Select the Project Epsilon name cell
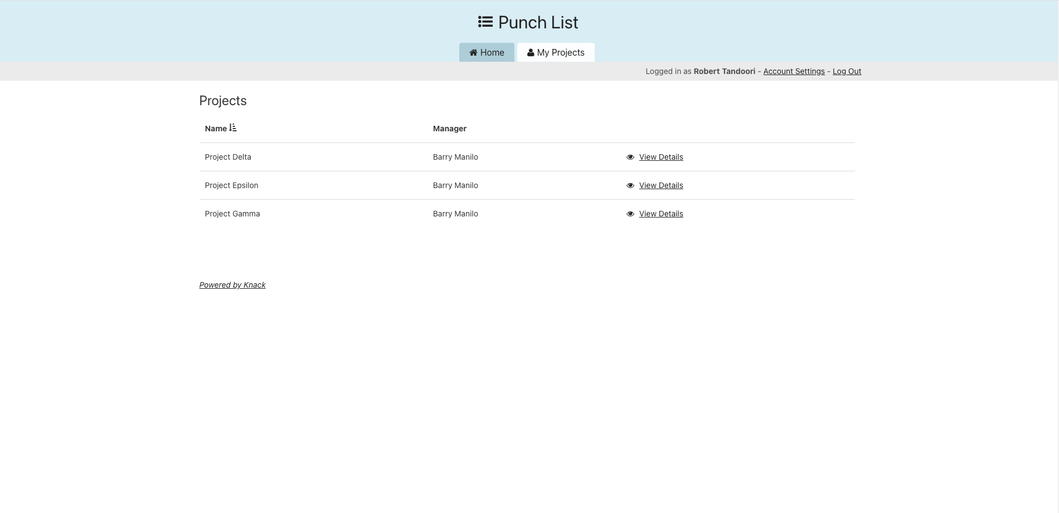The height and width of the screenshot is (513, 1059). pyautogui.click(x=231, y=185)
